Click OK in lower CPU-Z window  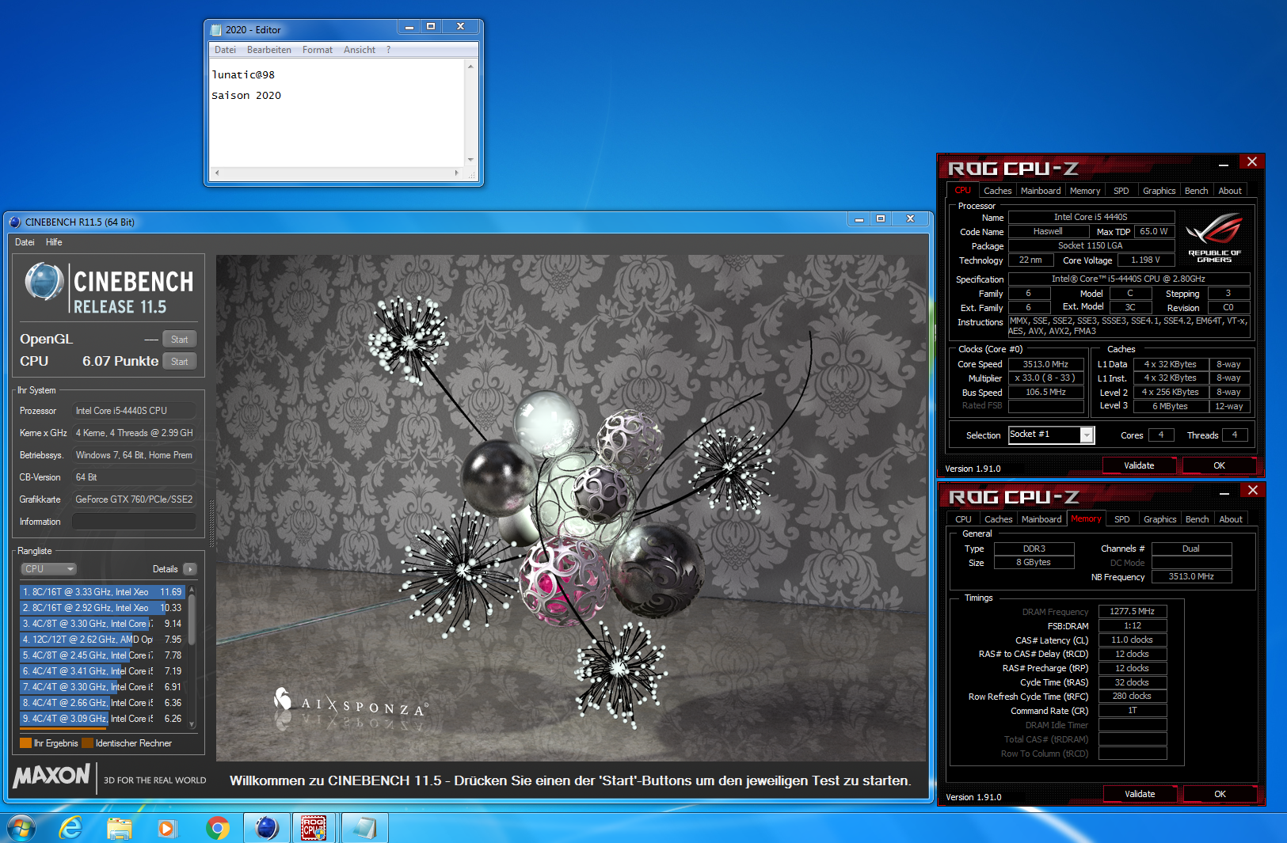[1220, 794]
